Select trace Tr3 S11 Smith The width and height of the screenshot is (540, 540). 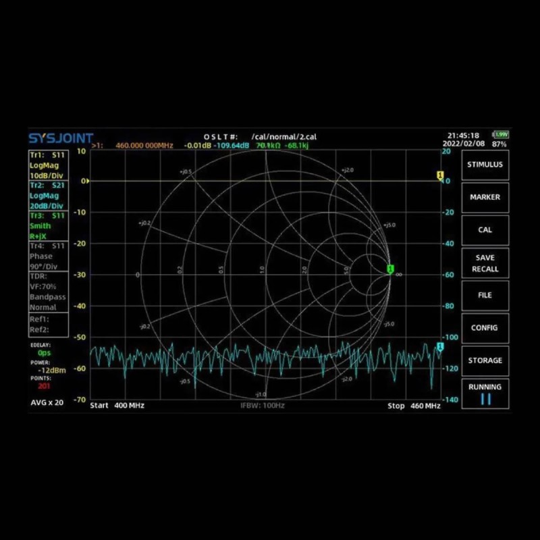click(48, 225)
